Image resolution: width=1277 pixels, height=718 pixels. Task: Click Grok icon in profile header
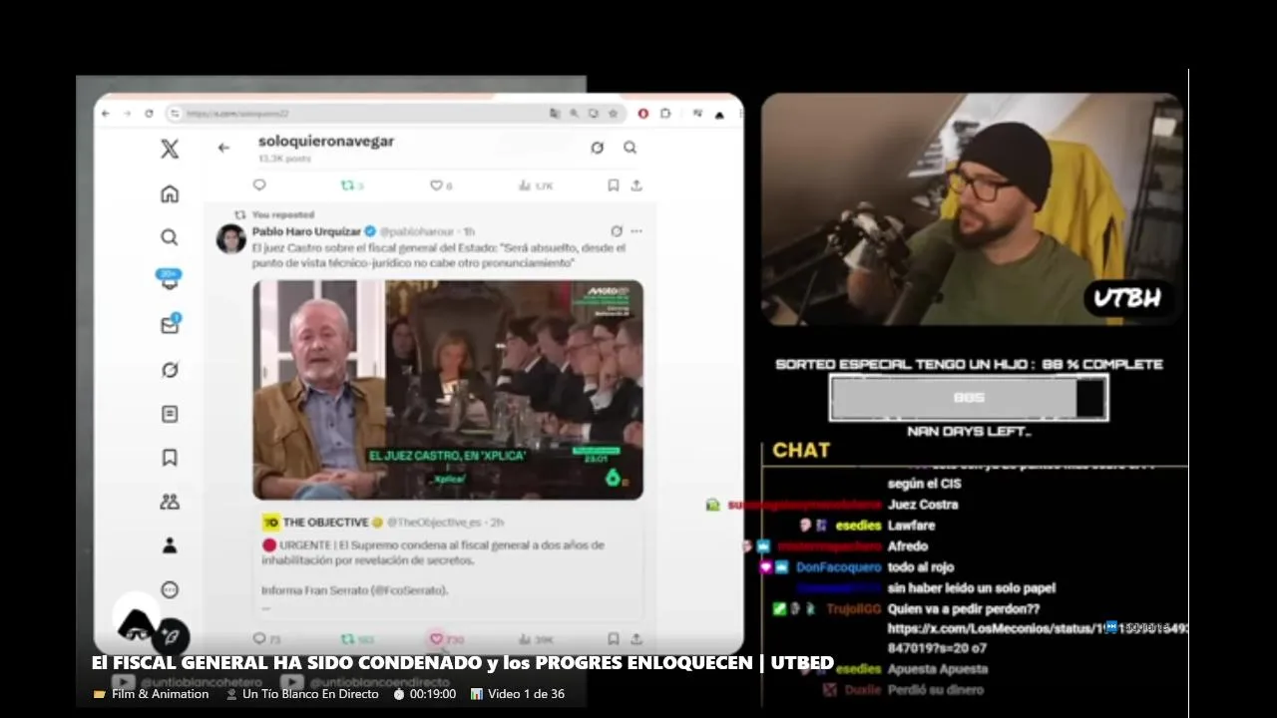pos(597,148)
